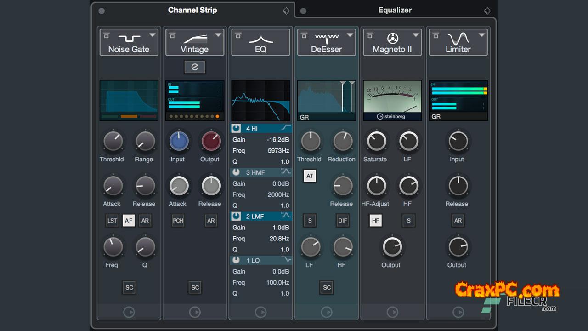Click the diamond icon beside Channel Strip
Viewport: 588px width, 331px height.
click(286, 11)
